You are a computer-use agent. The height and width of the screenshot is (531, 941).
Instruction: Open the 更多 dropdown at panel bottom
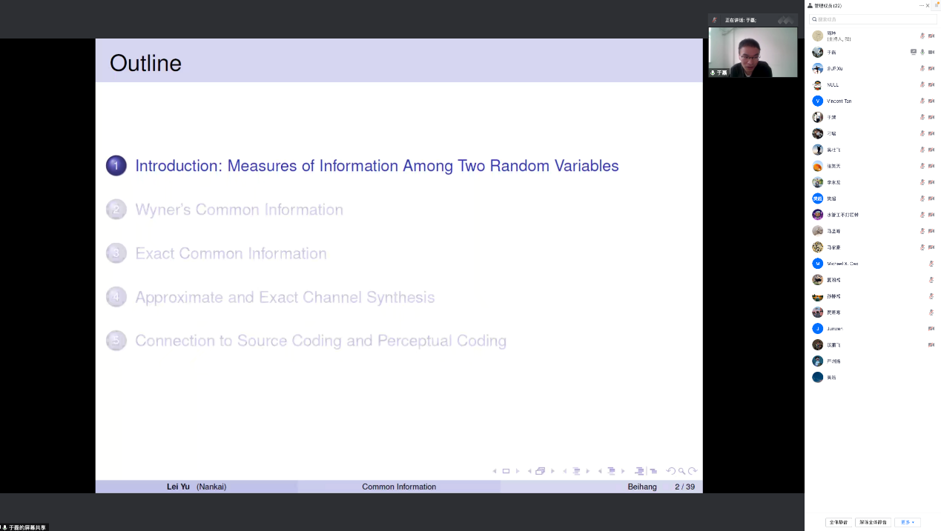pyautogui.click(x=907, y=522)
